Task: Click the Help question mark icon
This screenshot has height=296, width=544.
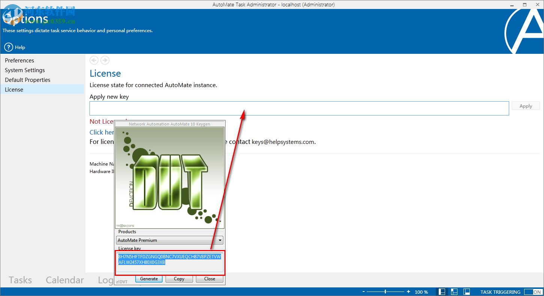Action: (x=9, y=47)
